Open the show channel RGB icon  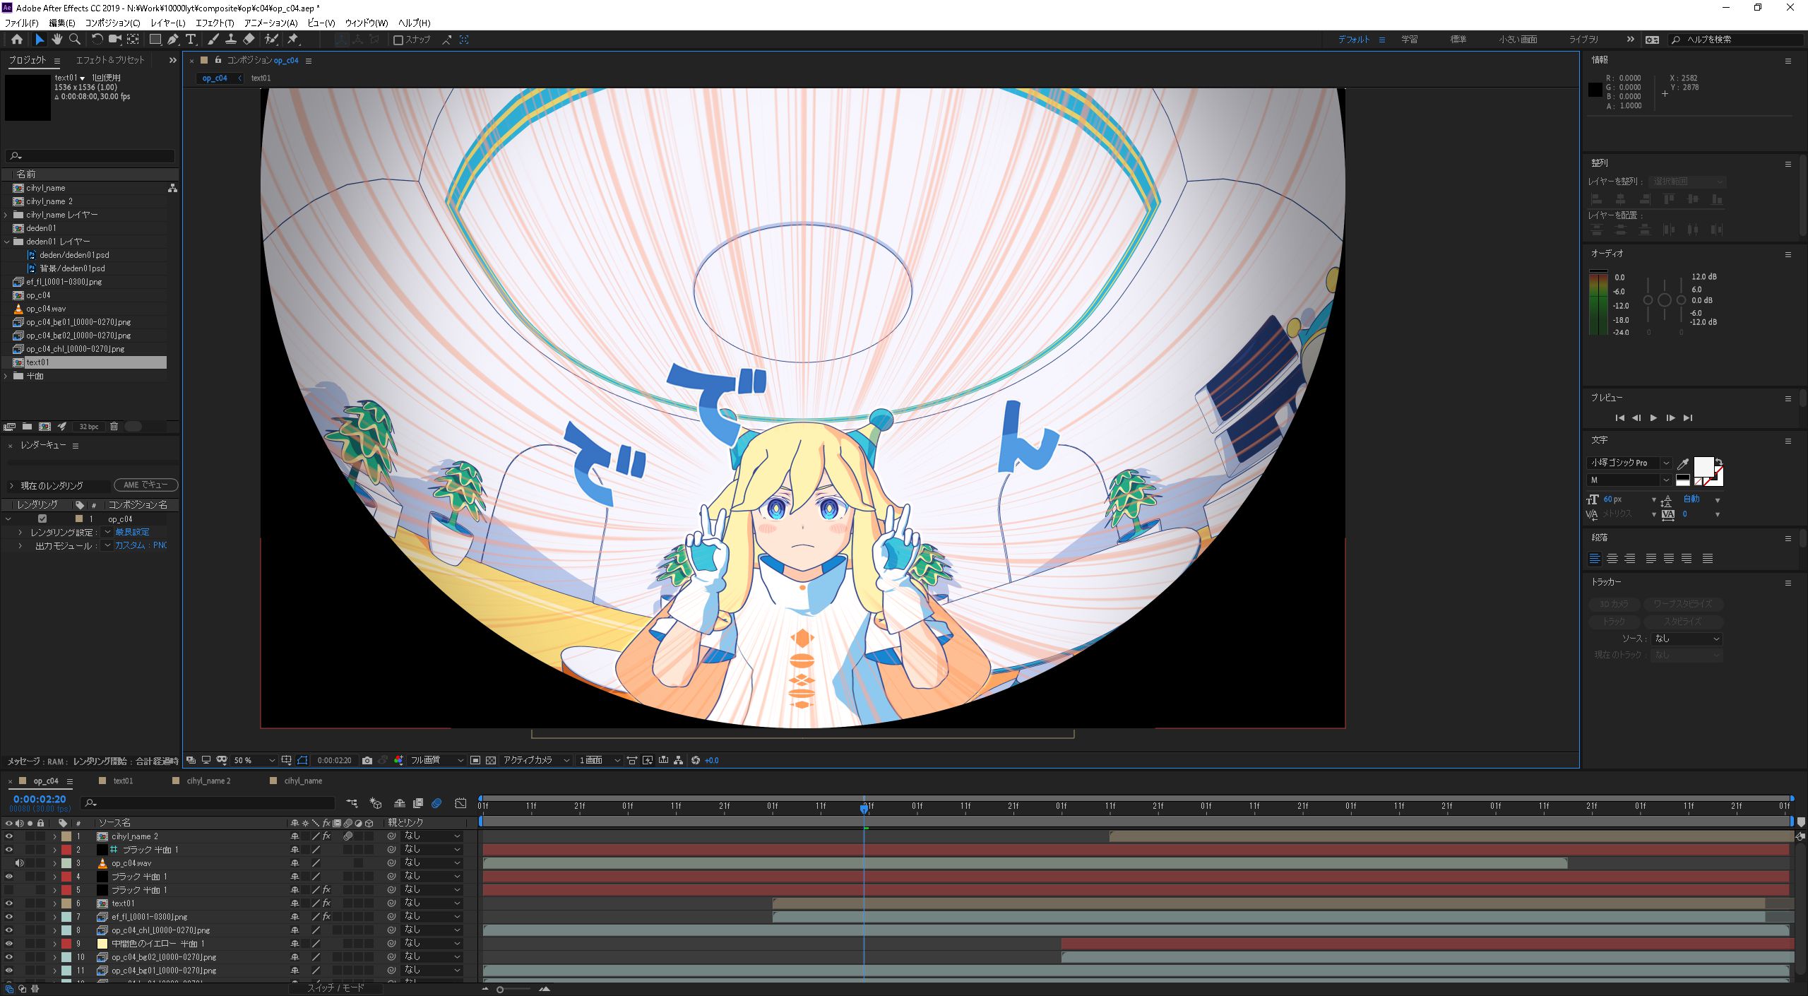399,760
